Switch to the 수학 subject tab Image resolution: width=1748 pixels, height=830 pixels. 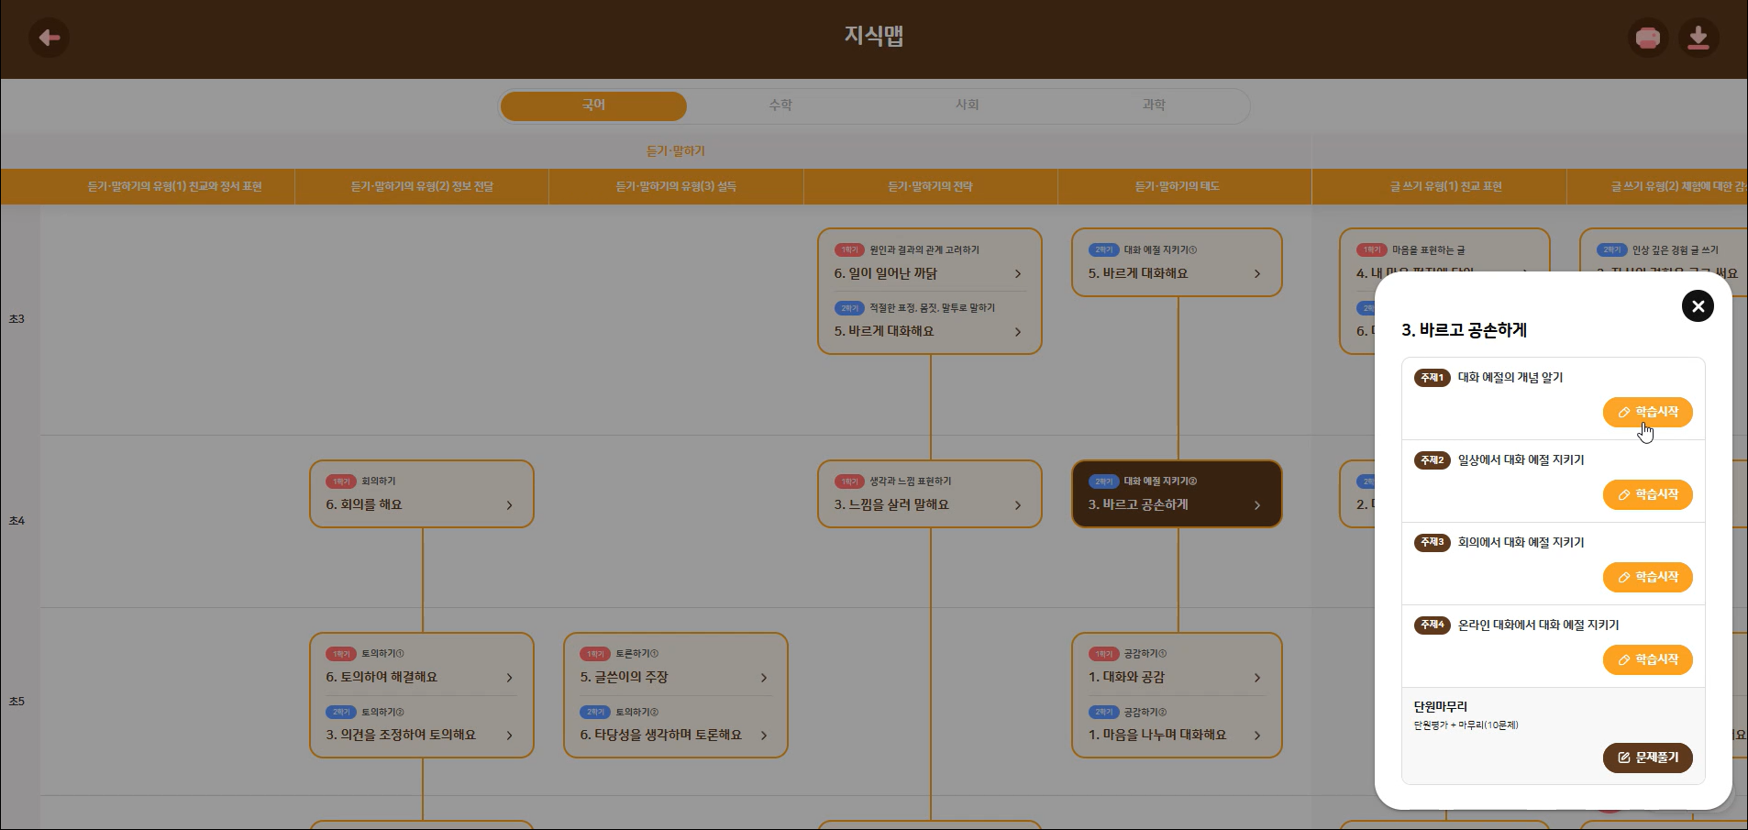click(x=780, y=105)
